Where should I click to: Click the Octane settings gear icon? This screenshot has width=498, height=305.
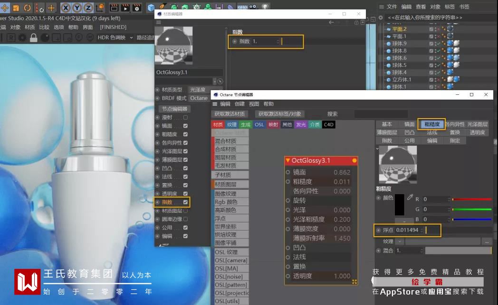pyautogui.click(x=22, y=38)
